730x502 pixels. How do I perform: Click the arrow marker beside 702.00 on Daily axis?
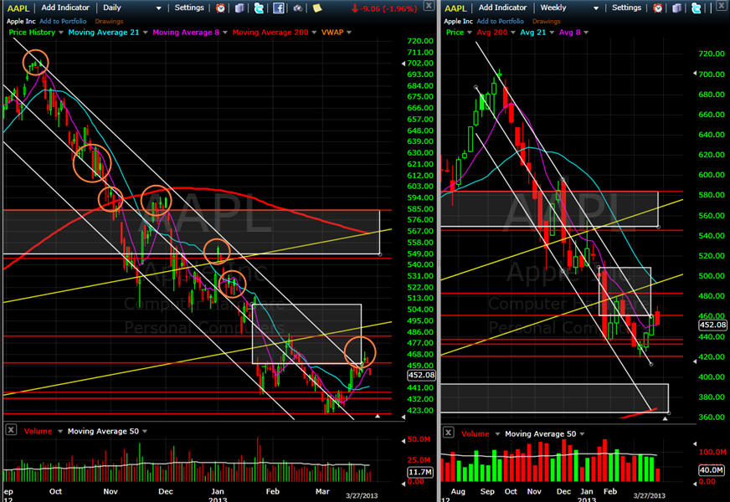404,64
